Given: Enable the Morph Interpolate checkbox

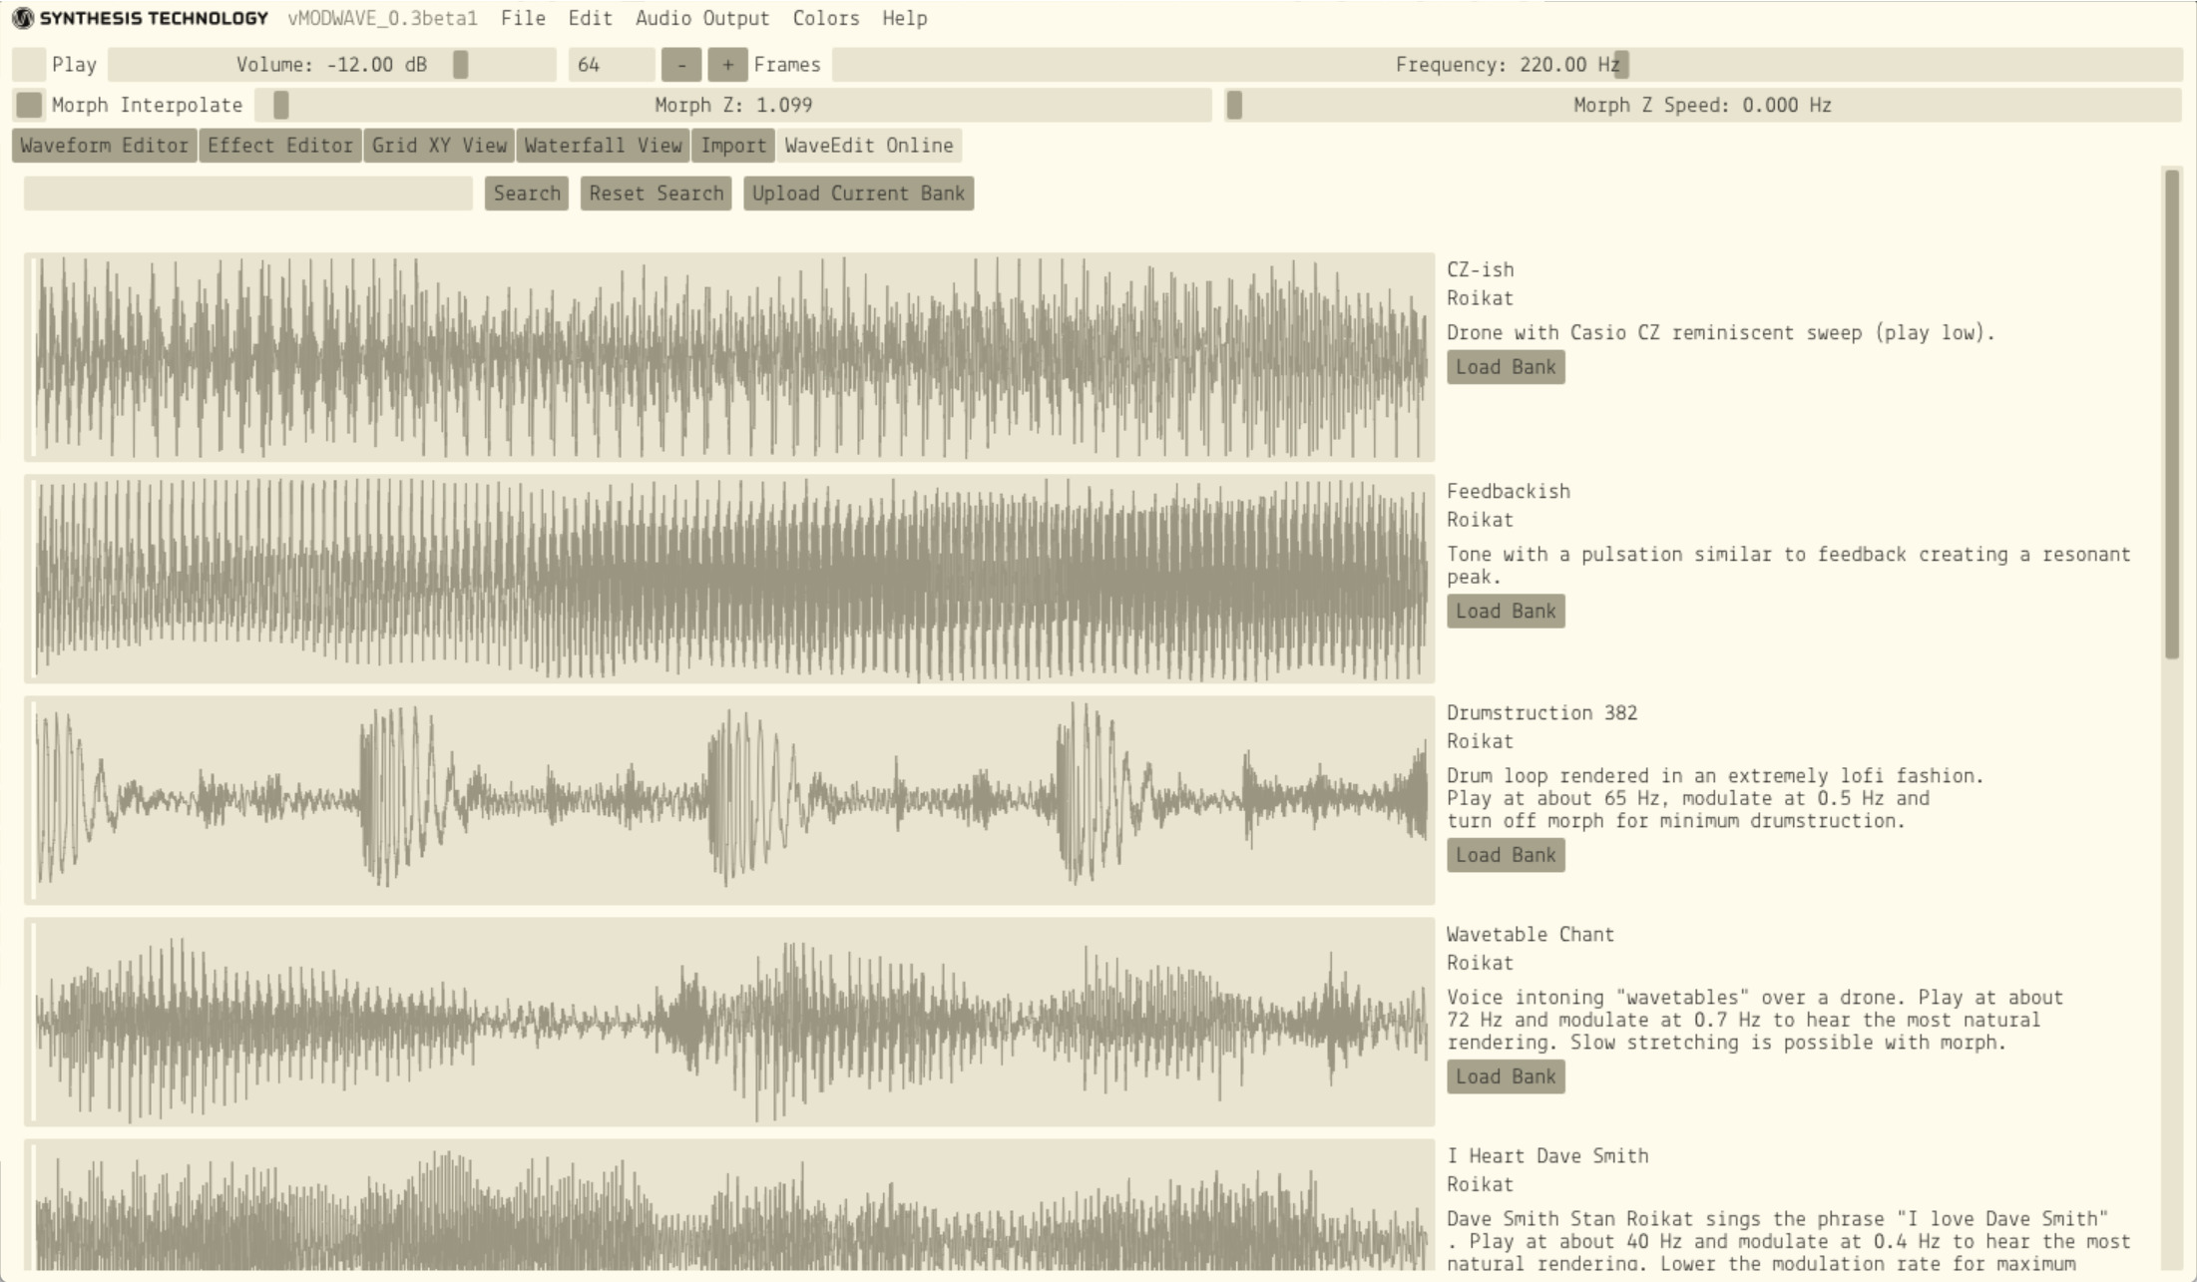Looking at the screenshot, I should click(29, 105).
